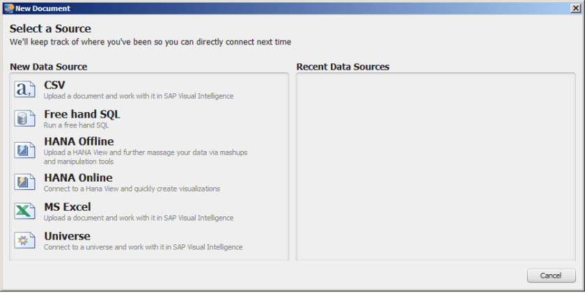Click the New Document title bar icon

point(8,7)
